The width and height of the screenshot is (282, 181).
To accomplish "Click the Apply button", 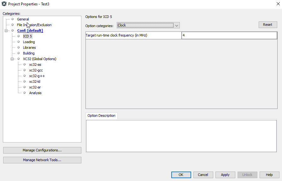I will pyautogui.click(x=225, y=175).
